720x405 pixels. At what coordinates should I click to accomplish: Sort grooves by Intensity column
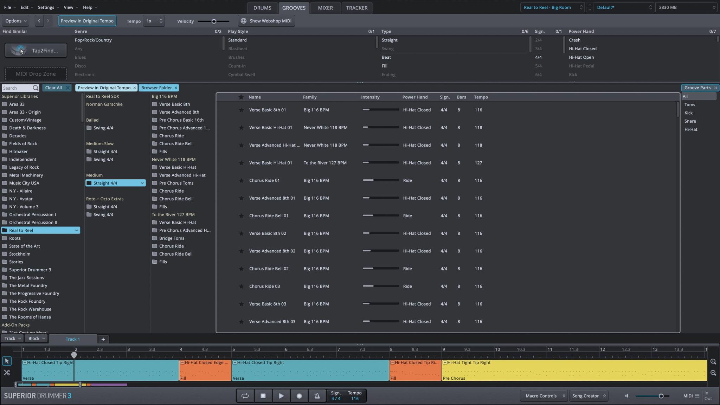point(370,97)
